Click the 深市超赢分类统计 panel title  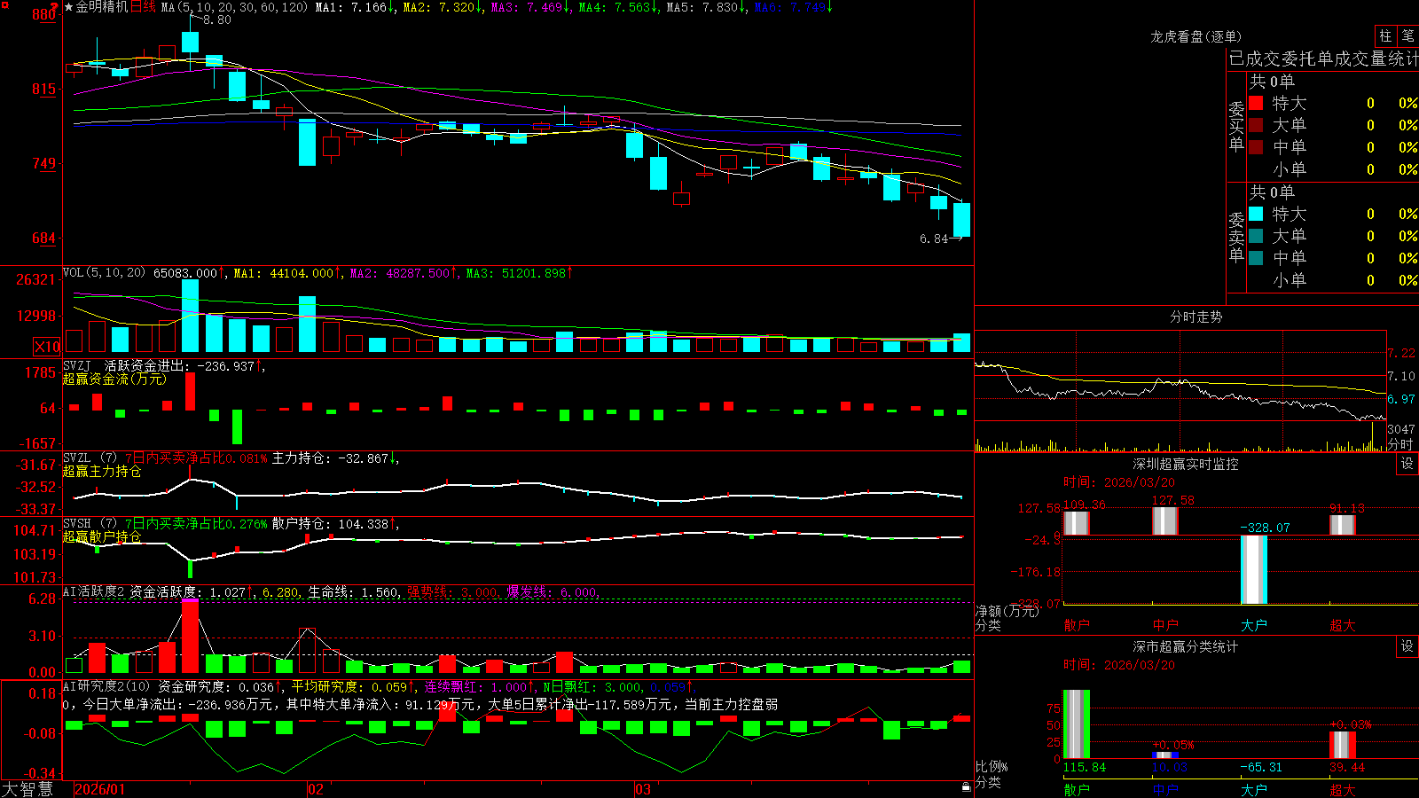pyautogui.click(x=1185, y=646)
